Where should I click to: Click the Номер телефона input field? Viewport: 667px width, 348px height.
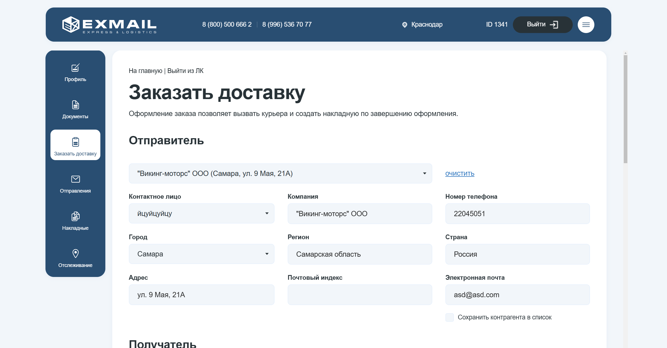(x=517, y=214)
